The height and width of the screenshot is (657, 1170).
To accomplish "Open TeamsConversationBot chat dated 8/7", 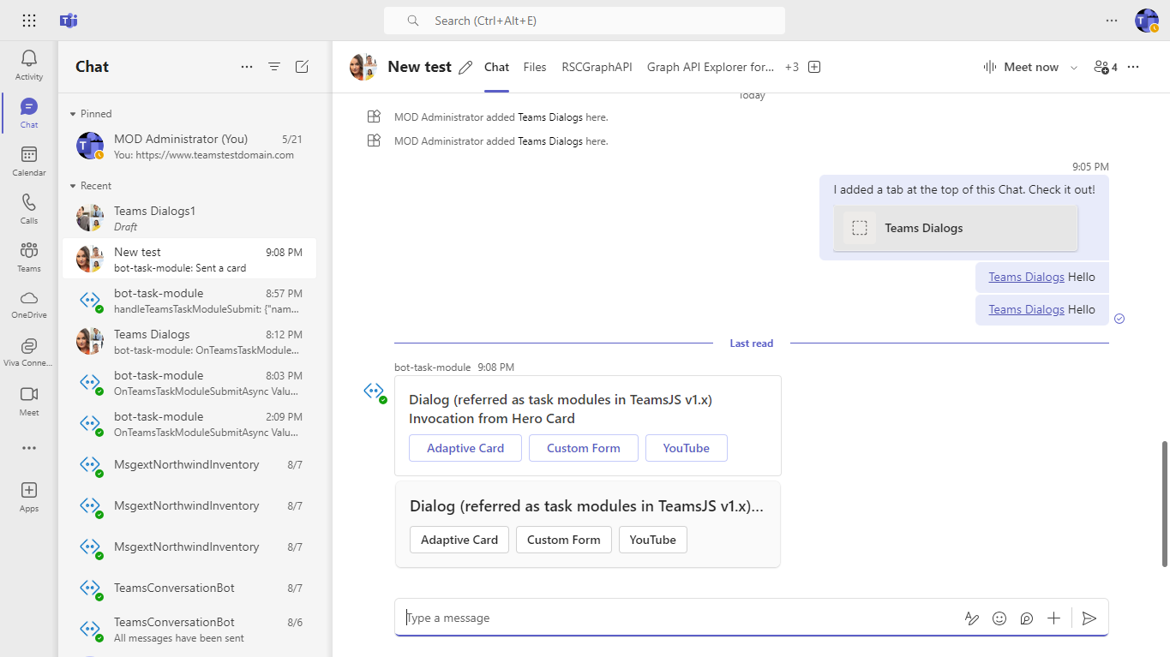I will [x=189, y=588].
